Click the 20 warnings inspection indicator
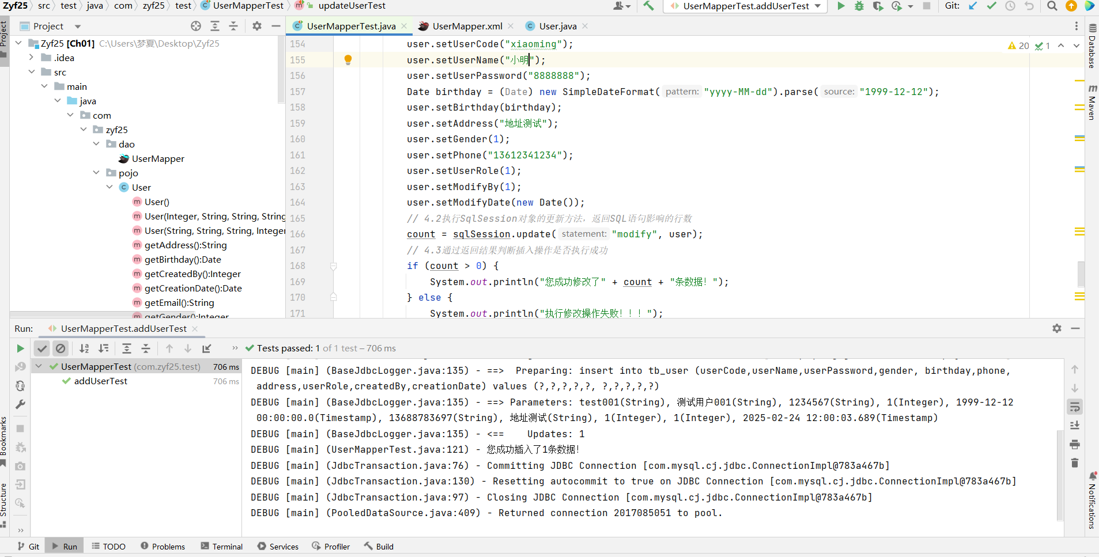Screen dimensions: 1099x557 coord(1018,46)
